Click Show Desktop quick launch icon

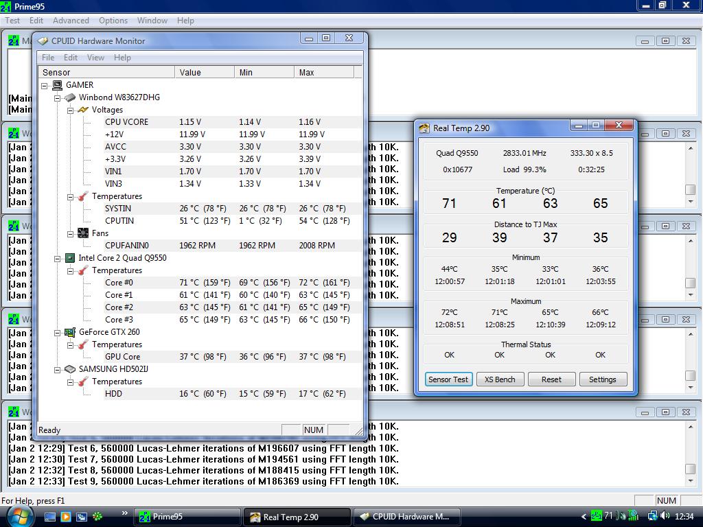[x=49, y=517]
